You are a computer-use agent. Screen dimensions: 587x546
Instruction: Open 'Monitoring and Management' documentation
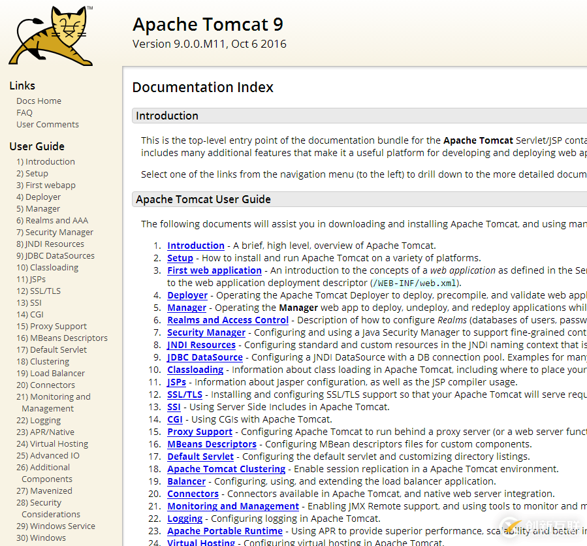pos(233,506)
